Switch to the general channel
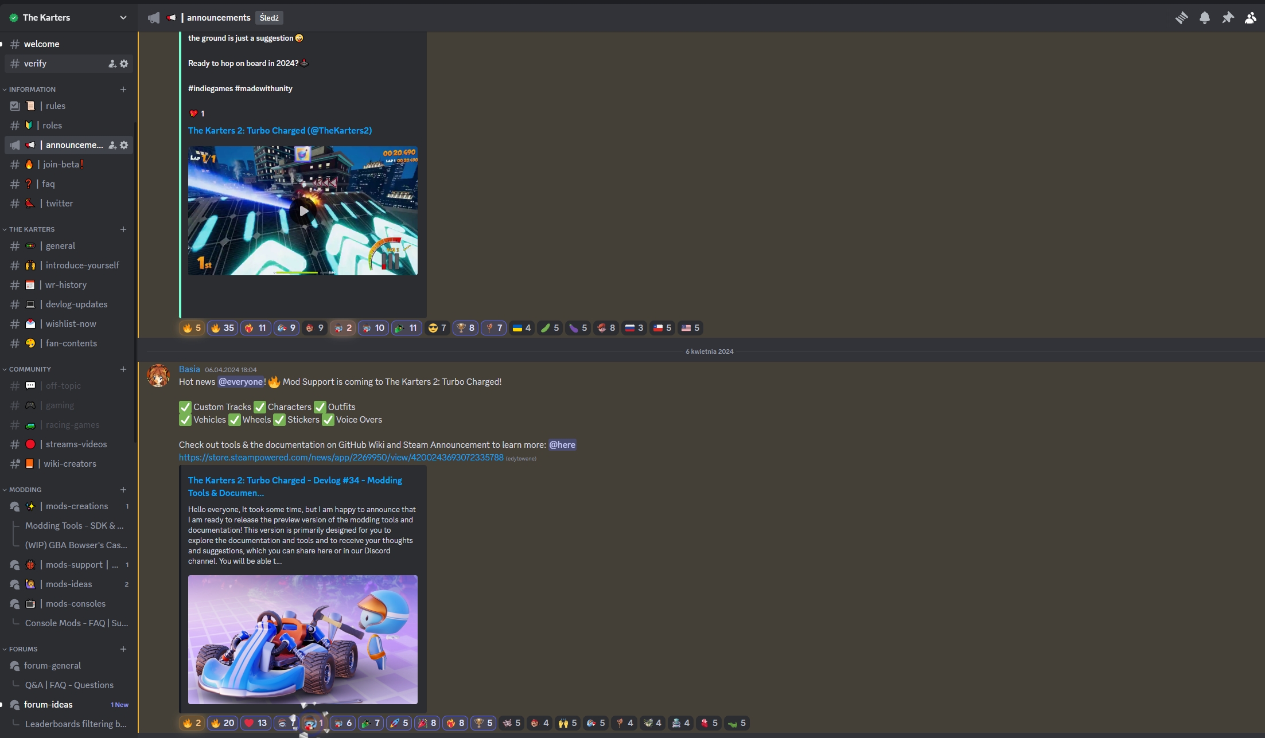The width and height of the screenshot is (1265, 738). (x=60, y=246)
